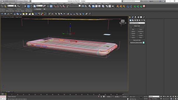
Task: Click the Align tool icon
Action: click(86, 6)
